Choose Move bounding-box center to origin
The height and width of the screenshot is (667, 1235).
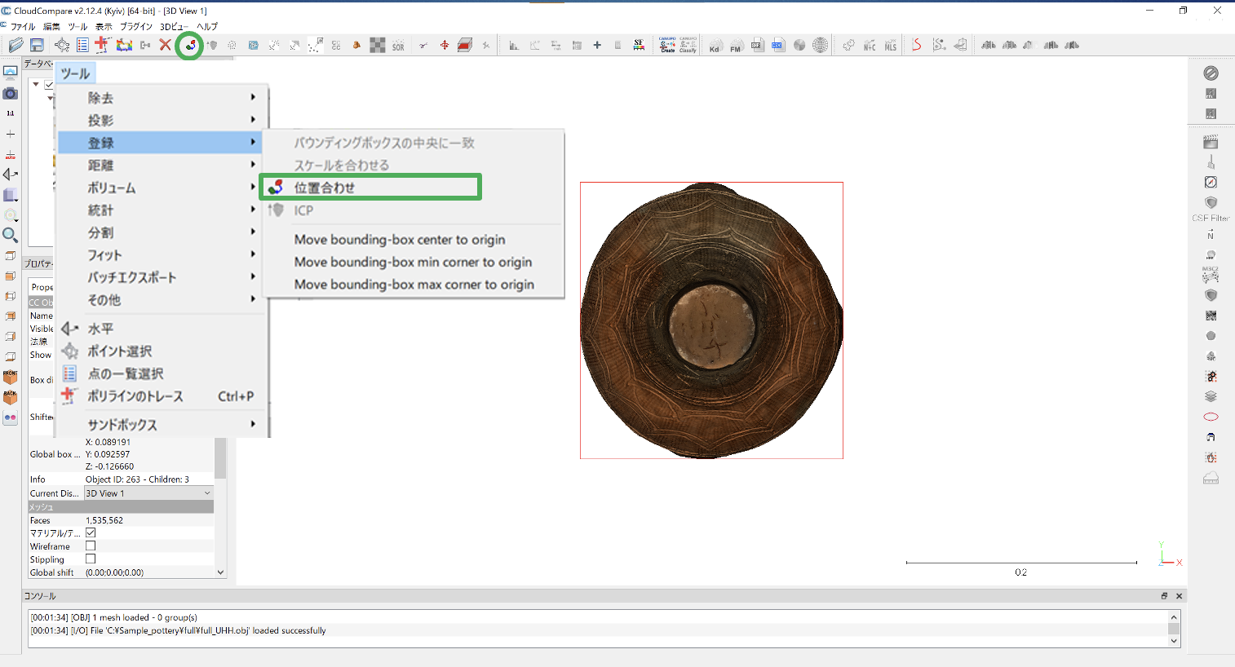point(400,240)
